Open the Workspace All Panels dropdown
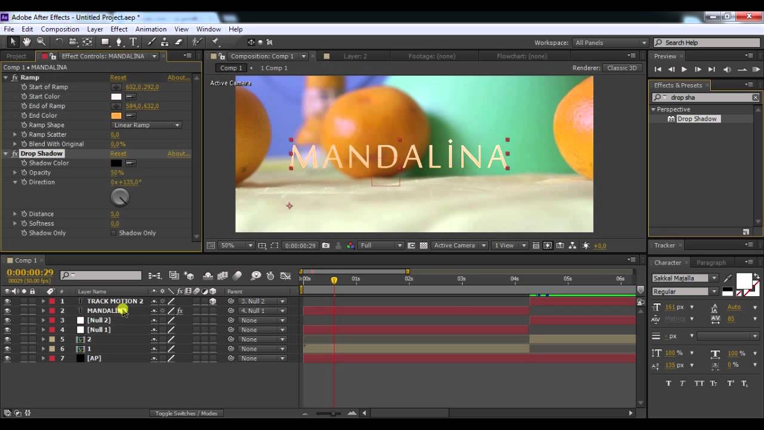This screenshot has height=430, width=764. coord(610,43)
